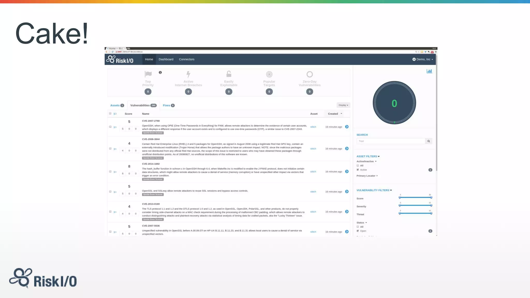530x298 pixels.
Task: Check the CVE-2014-1692 row checkbox
Action: point(110,172)
